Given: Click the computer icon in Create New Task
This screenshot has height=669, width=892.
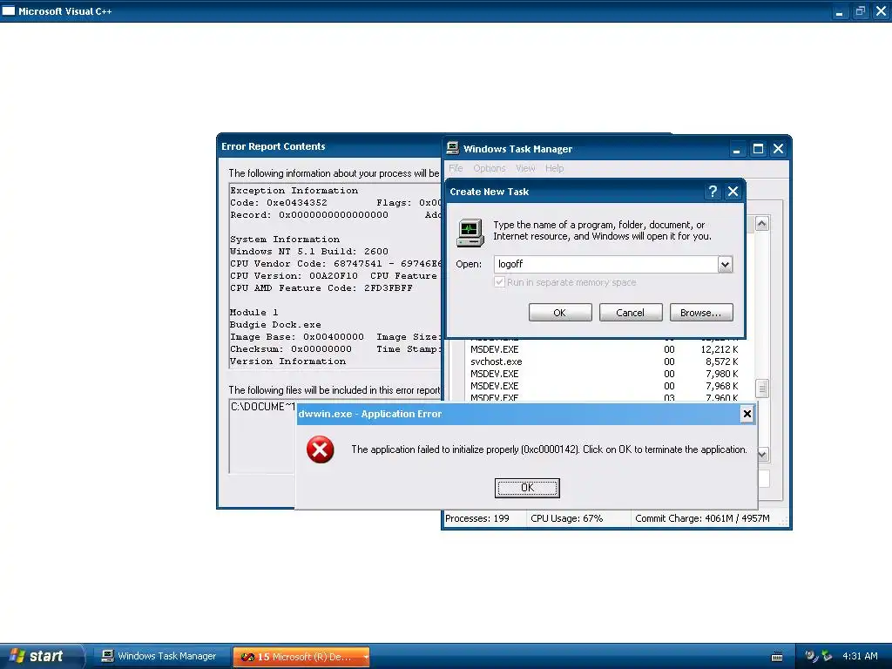Looking at the screenshot, I should tap(470, 232).
